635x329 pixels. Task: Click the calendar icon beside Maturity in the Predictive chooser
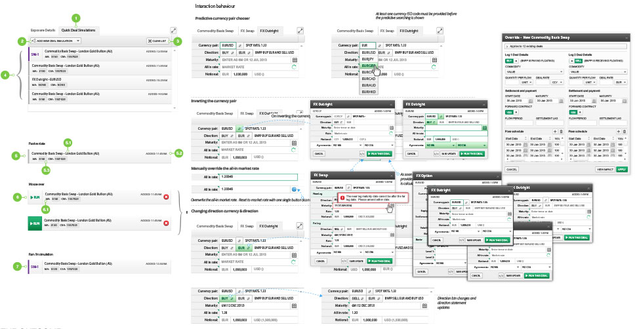click(x=295, y=58)
